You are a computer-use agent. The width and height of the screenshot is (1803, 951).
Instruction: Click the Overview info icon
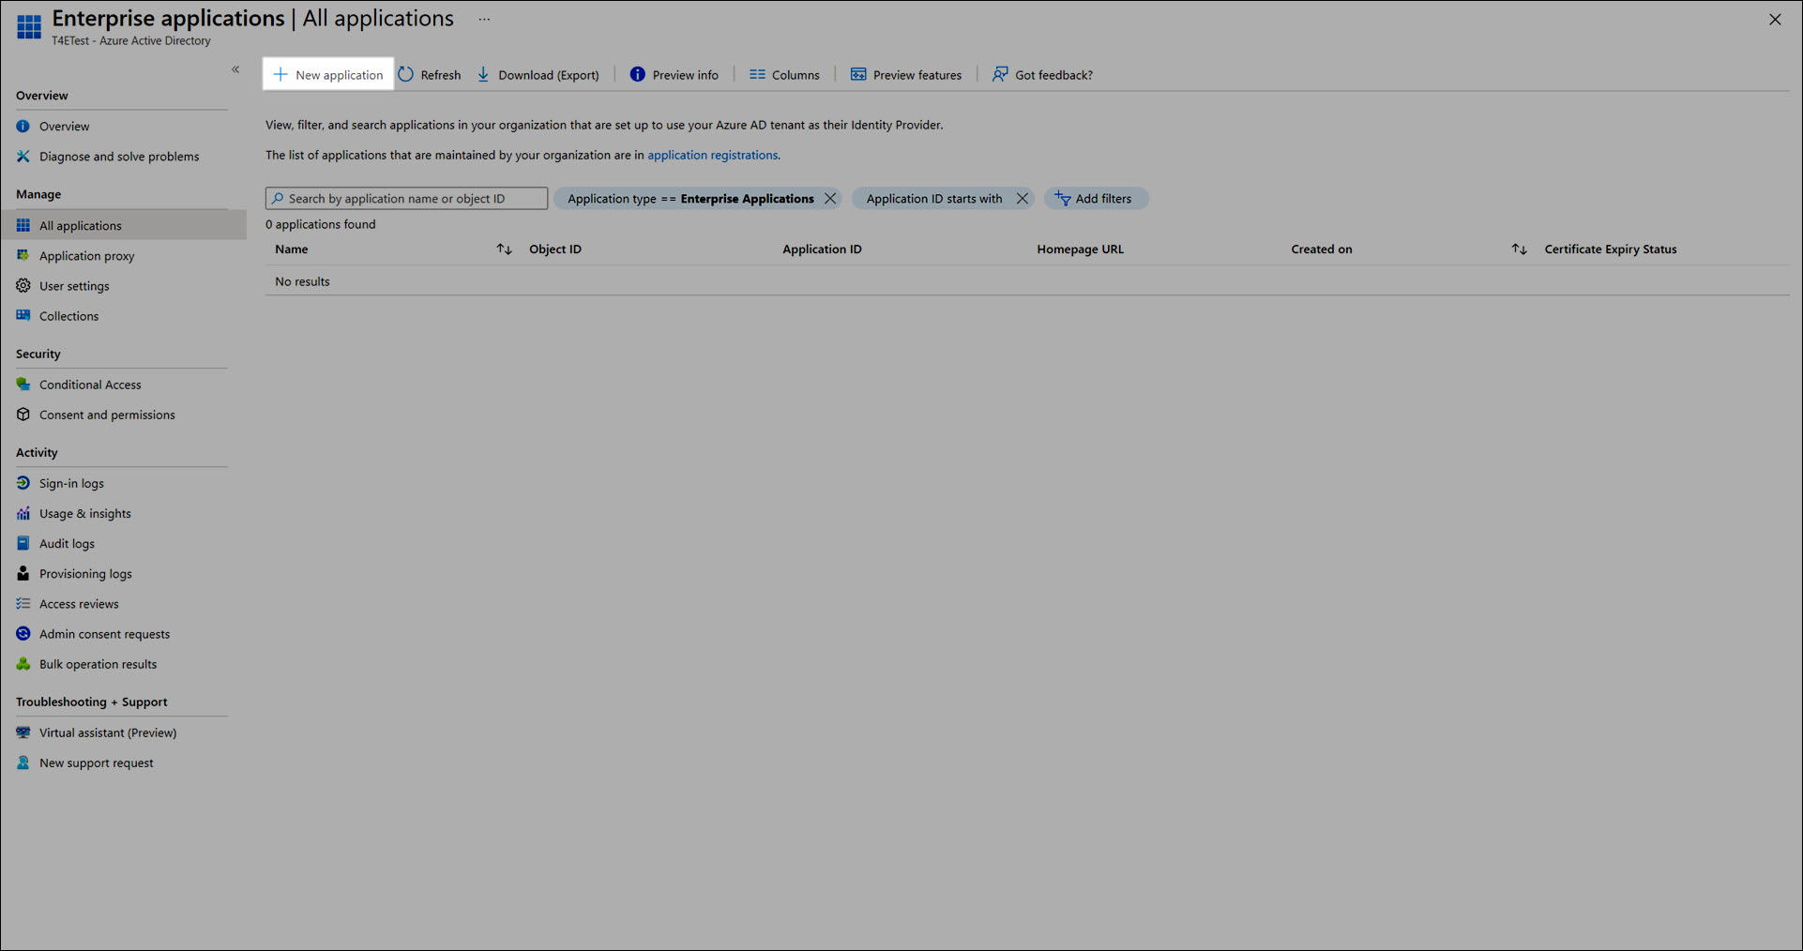click(x=23, y=126)
